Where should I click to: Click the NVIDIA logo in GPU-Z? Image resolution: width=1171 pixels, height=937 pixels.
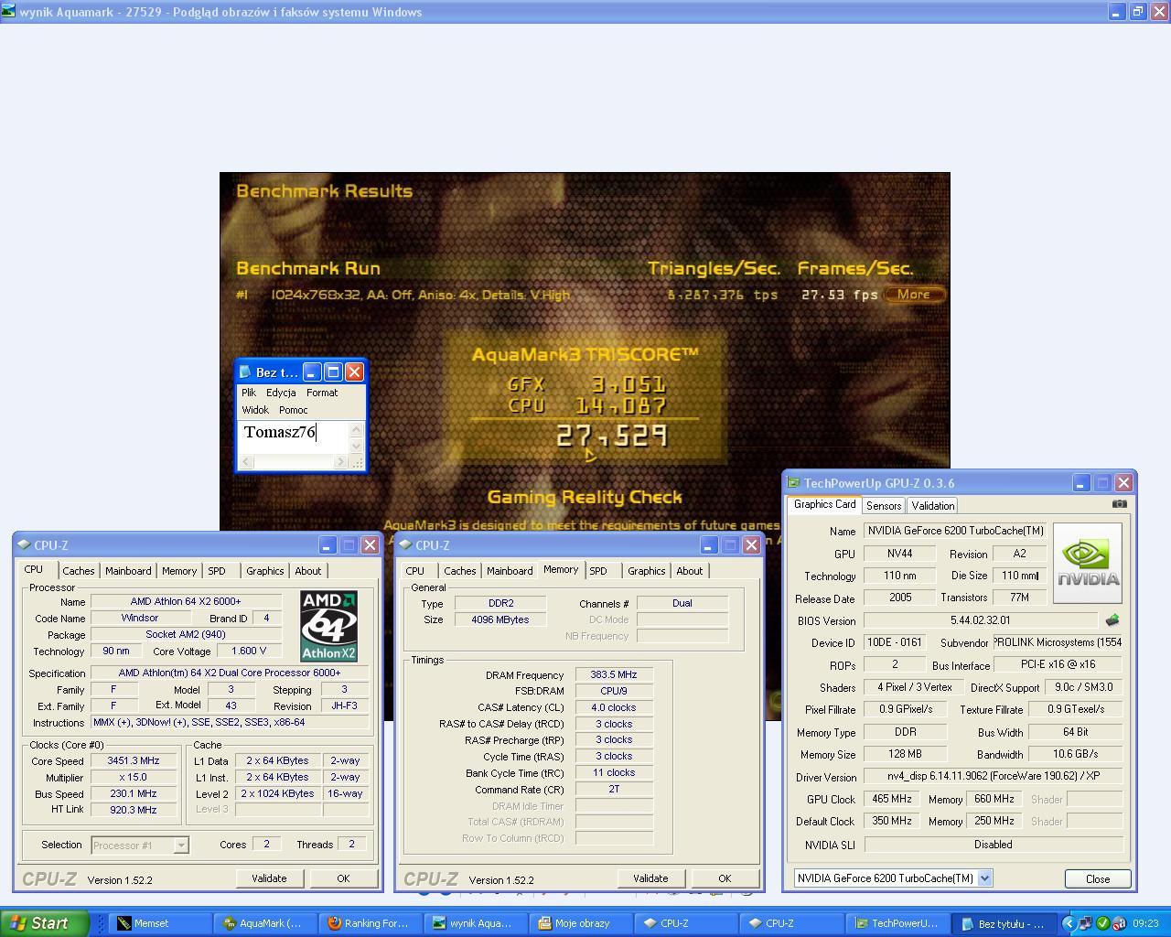click(1088, 563)
